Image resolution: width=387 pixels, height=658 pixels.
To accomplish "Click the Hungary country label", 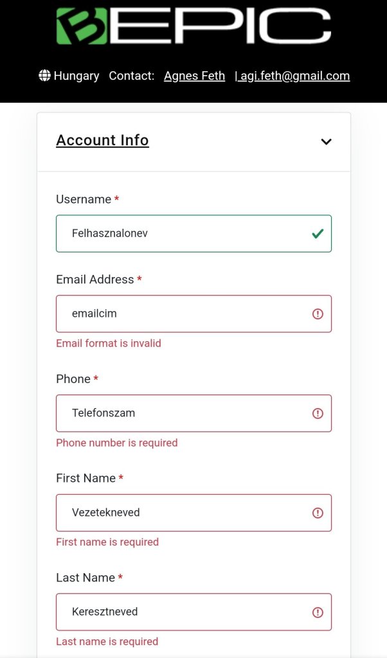I will tap(76, 76).
